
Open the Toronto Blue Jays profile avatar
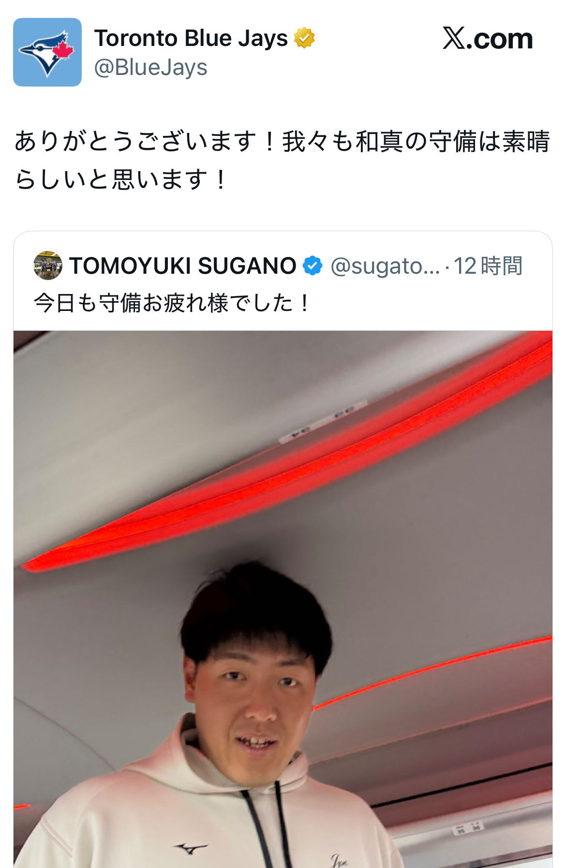[x=47, y=52]
